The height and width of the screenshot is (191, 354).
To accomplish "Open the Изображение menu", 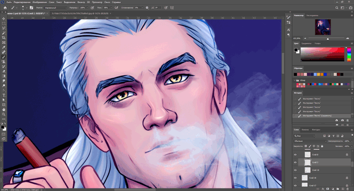I will click(40, 2).
